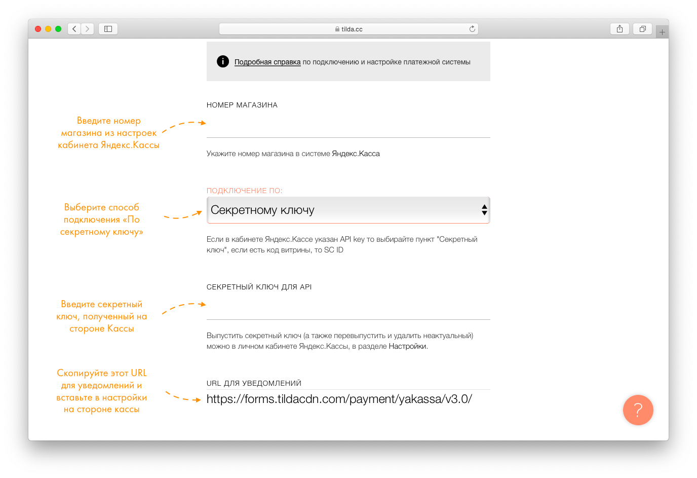The height and width of the screenshot is (478, 697).
Task: Focus the "Номер магазина" input field
Action: (x=348, y=125)
